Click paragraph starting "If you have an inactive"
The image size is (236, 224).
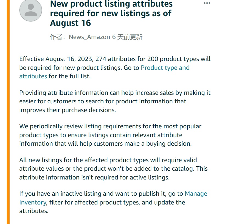click(x=113, y=202)
